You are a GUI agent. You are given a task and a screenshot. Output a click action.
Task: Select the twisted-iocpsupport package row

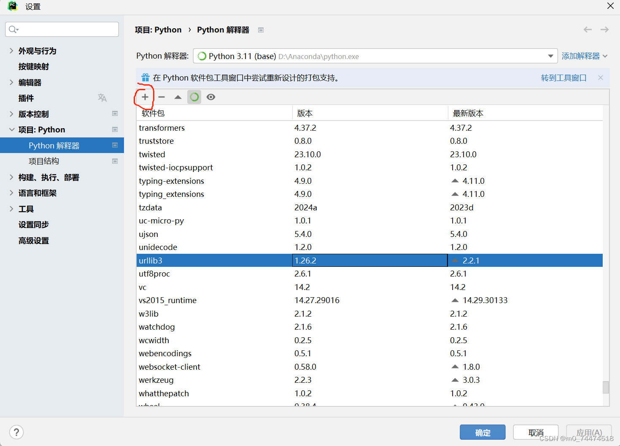point(369,167)
